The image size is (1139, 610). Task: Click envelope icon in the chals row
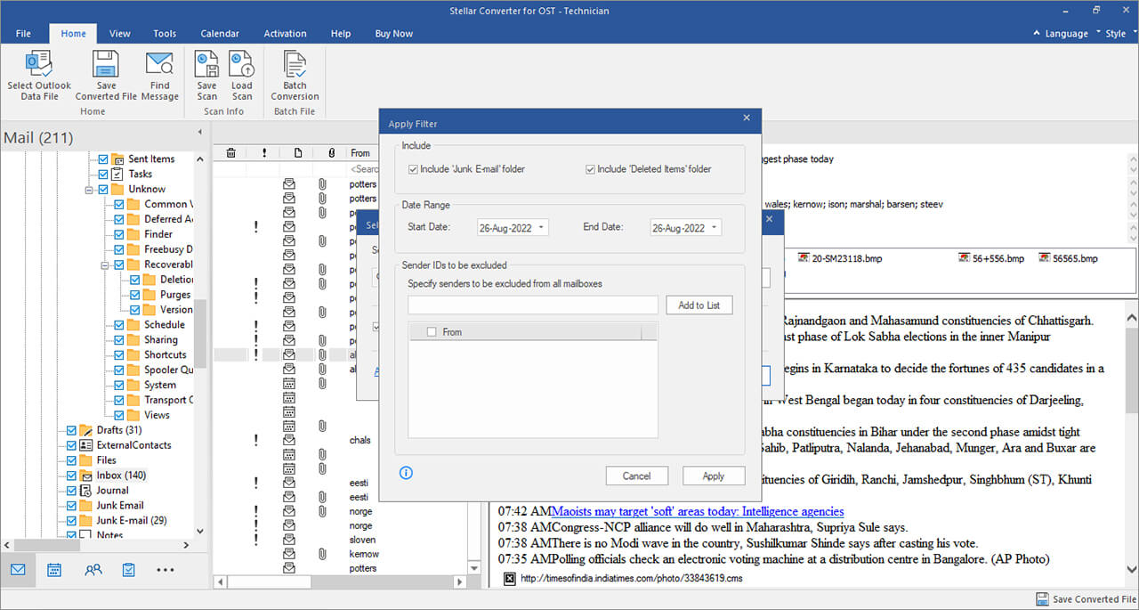point(288,440)
